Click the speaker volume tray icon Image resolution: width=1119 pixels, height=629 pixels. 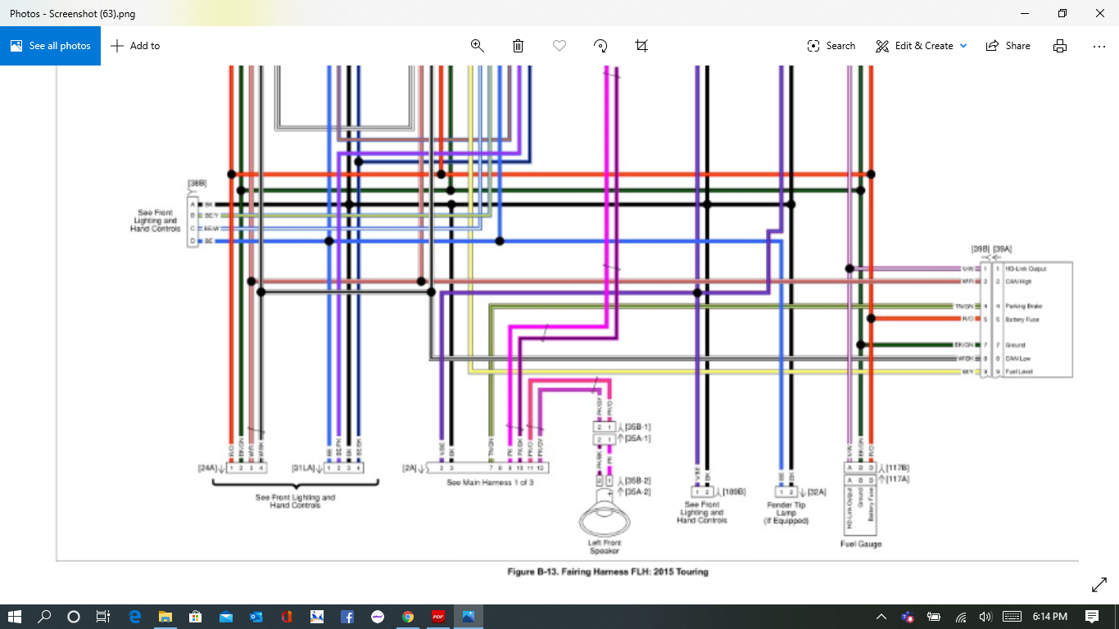pyautogui.click(x=985, y=617)
